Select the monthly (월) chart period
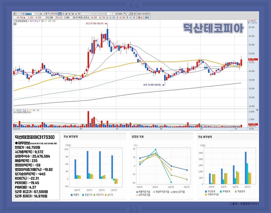This screenshot has width=271, height=213. [66, 14]
